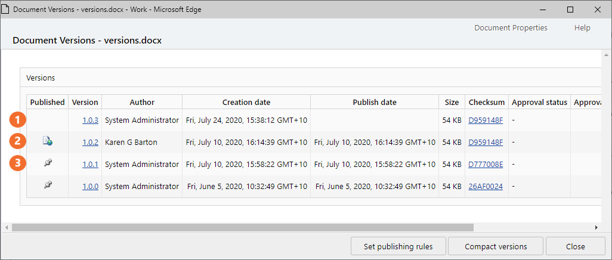Image resolution: width=612 pixels, height=260 pixels.
Task: Click the orange number 2 callout badge
Action: 18,142
